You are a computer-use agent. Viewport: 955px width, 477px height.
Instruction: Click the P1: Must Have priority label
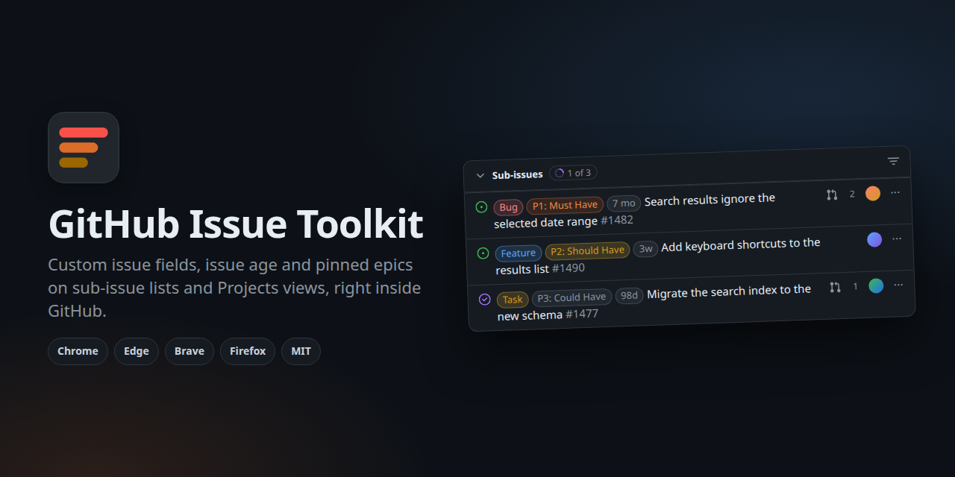565,205
